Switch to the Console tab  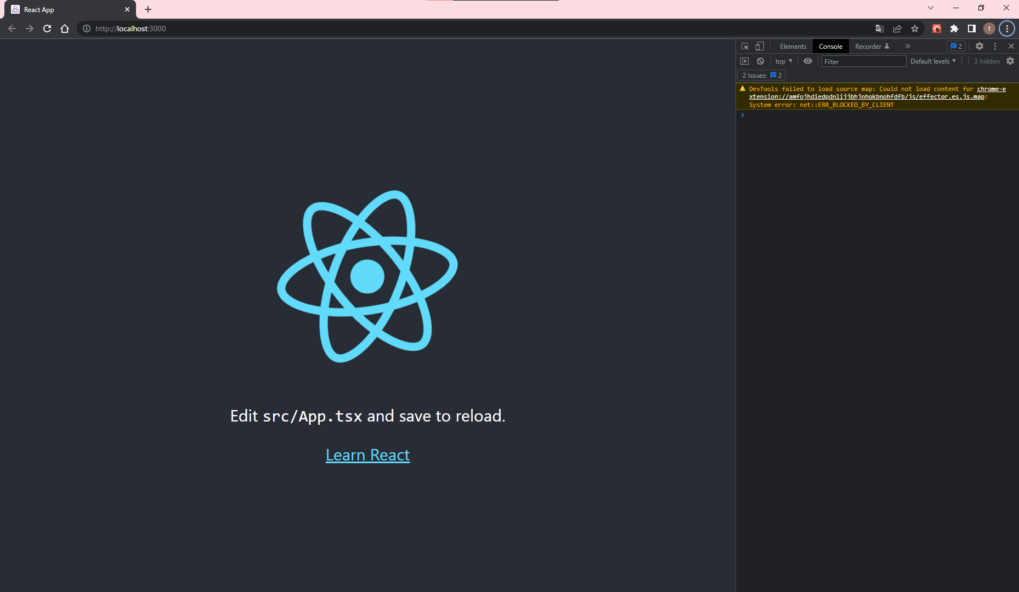click(x=830, y=47)
